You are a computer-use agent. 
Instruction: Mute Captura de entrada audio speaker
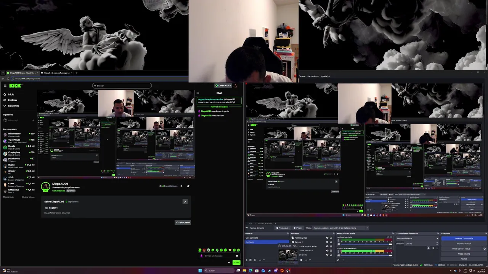[x=339, y=255]
